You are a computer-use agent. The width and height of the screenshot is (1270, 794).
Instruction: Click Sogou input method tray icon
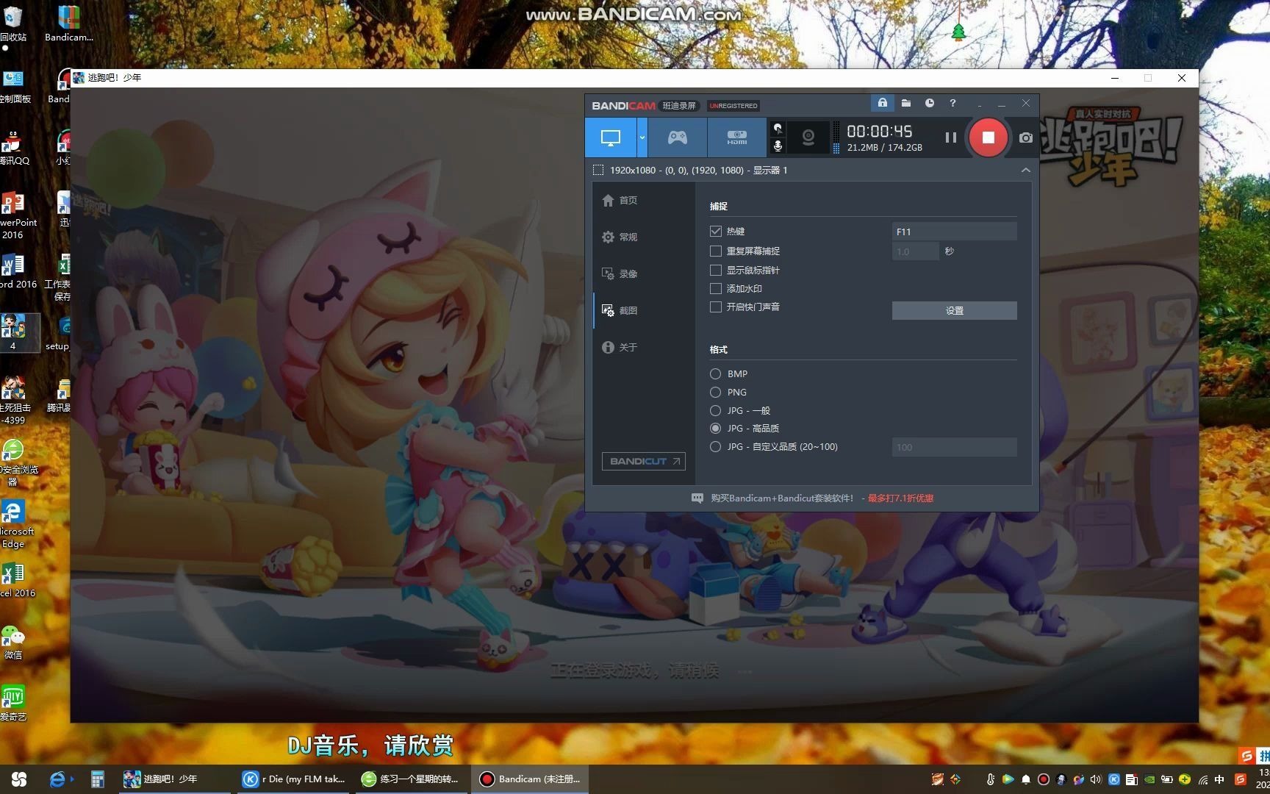(1241, 779)
